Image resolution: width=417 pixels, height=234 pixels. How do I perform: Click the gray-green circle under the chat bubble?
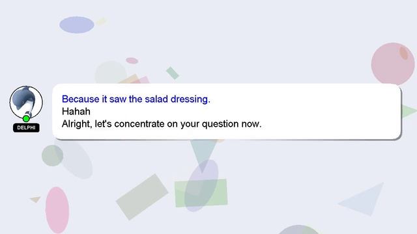[52, 156]
